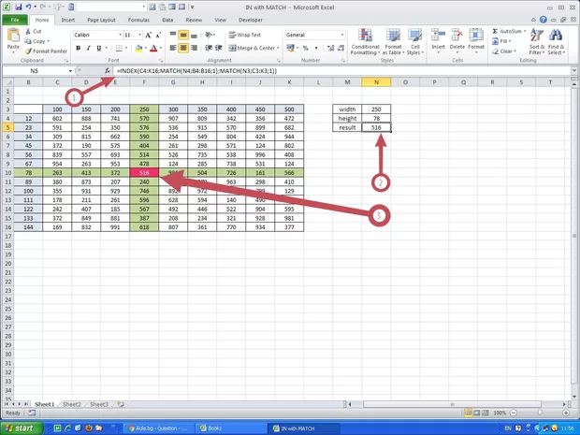580x435 pixels.
Task: Click the Increase Font Size icon
Action: pos(149,36)
